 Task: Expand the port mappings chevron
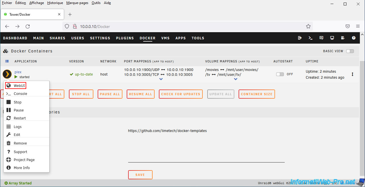click(161, 79)
